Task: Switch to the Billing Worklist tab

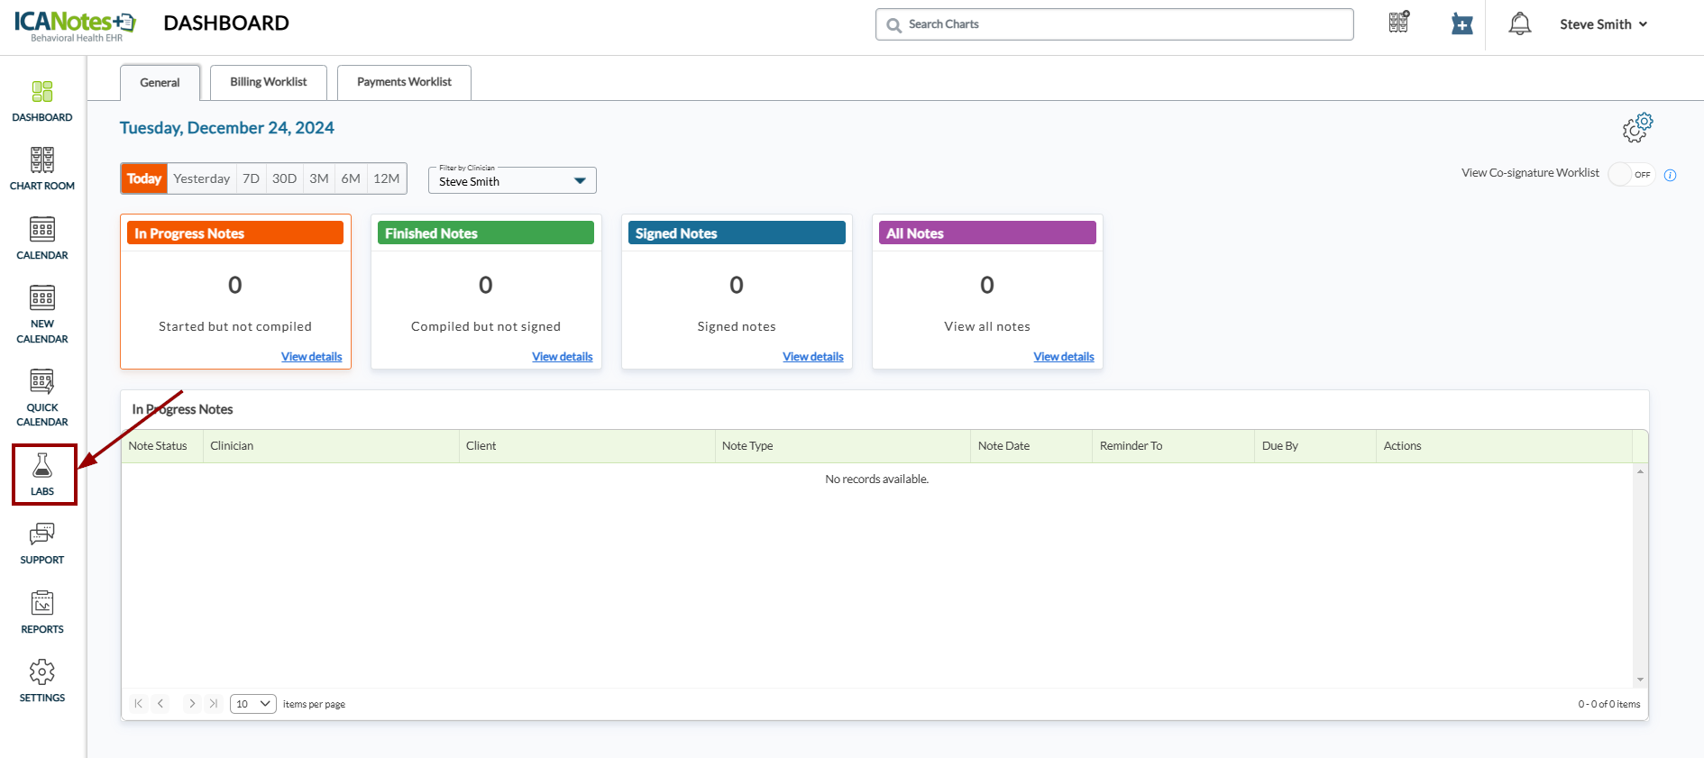Action: [268, 82]
